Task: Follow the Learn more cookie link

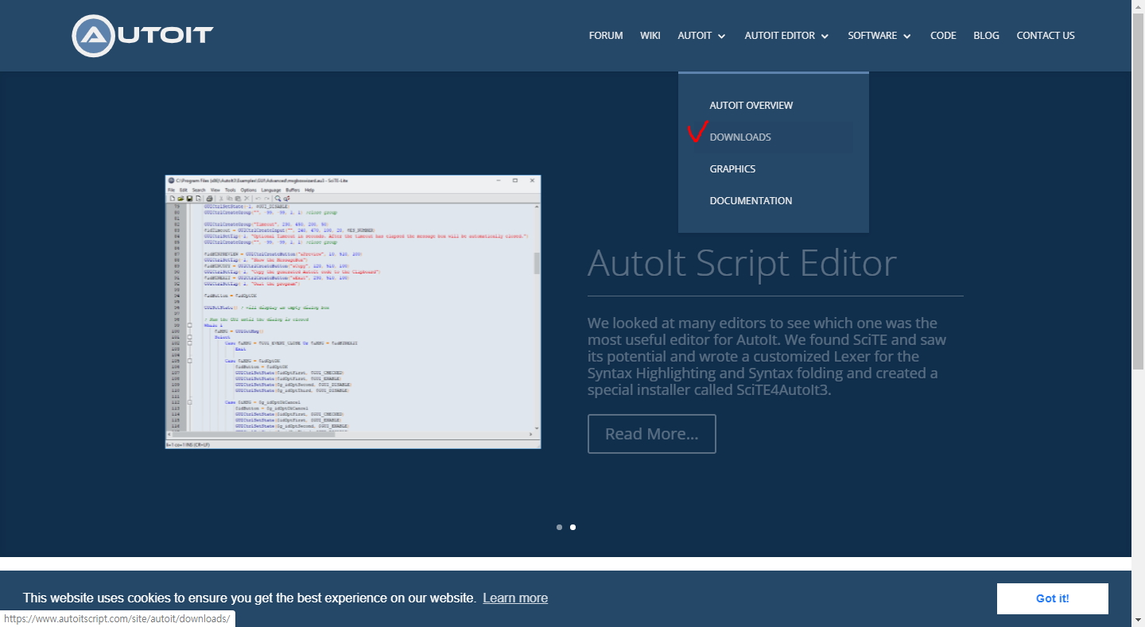Action: click(515, 598)
